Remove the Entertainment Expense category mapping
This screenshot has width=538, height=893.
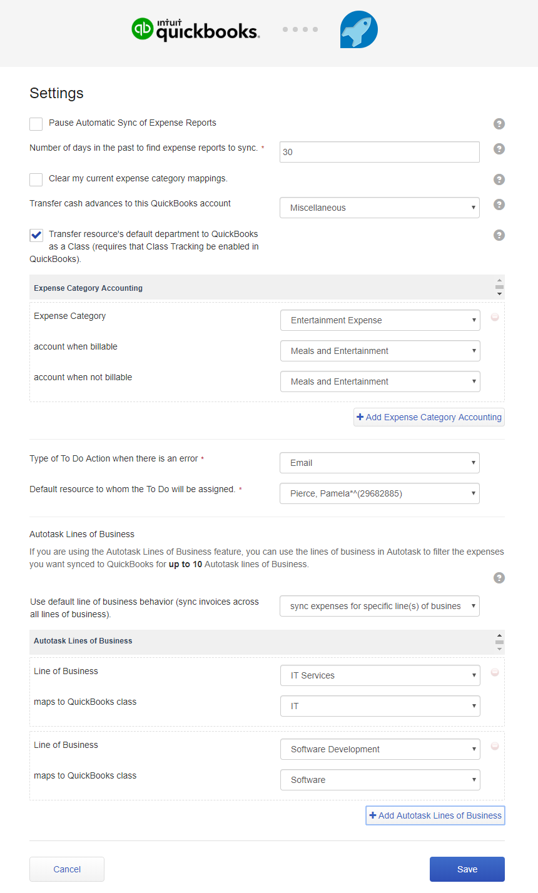pyautogui.click(x=495, y=318)
